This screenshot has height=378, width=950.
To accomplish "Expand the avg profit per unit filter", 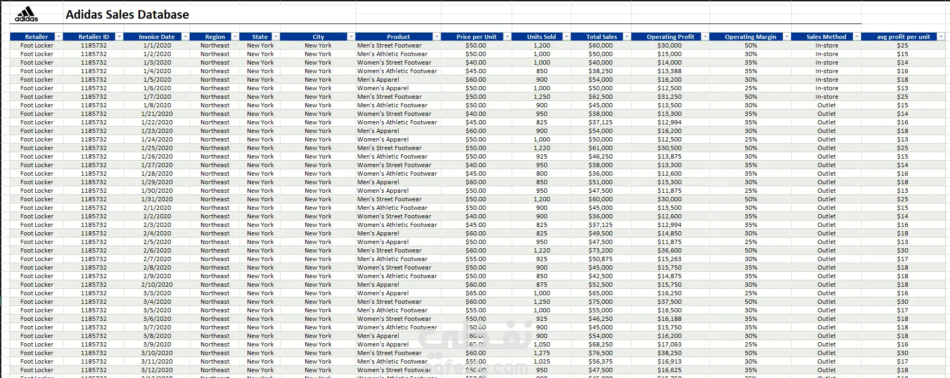I will coord(941,37).
